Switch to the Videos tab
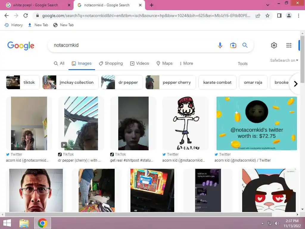 139,64
